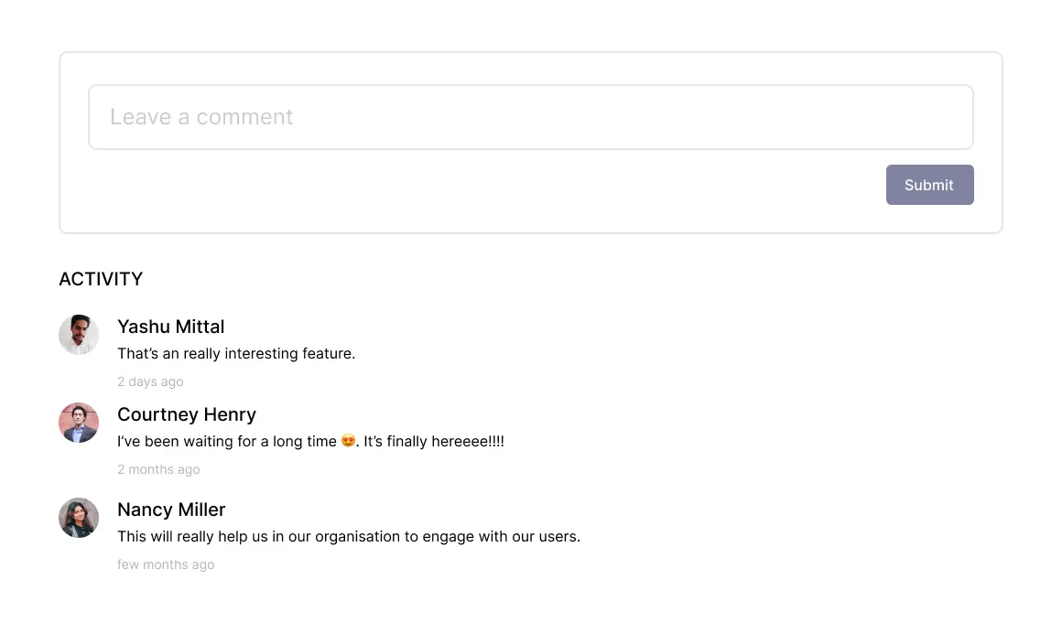The image size is (1062, 622).
Task: Open Nancy Miller's profile name link
Action: 171,509
